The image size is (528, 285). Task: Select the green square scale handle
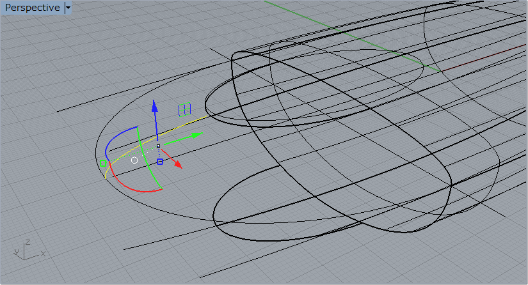(103, 164)
